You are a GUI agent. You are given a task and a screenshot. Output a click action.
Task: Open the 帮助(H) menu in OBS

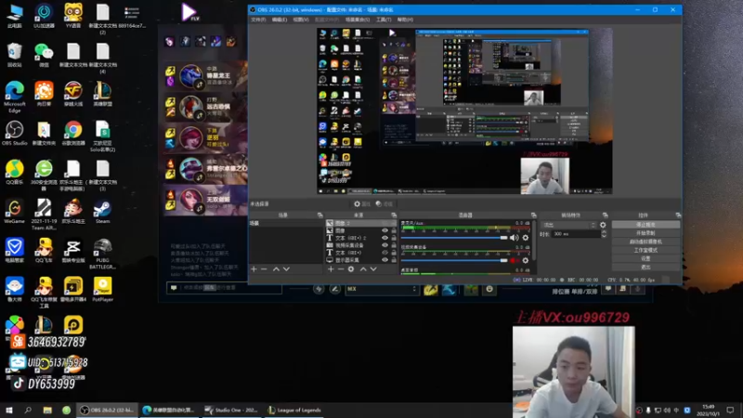[x=405, y=20]
